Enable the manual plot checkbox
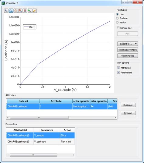 [118, 28]
